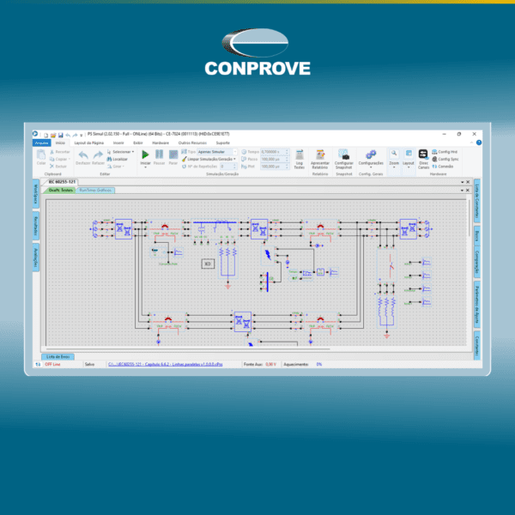Image resolution: width=515 pixels, height=515 pixels.
Task: Click the Parar stop icon
Action: [173, 154]
